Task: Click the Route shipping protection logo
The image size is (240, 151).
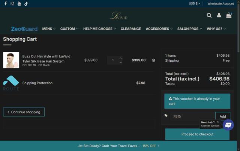Action: [x=11, y=83]
